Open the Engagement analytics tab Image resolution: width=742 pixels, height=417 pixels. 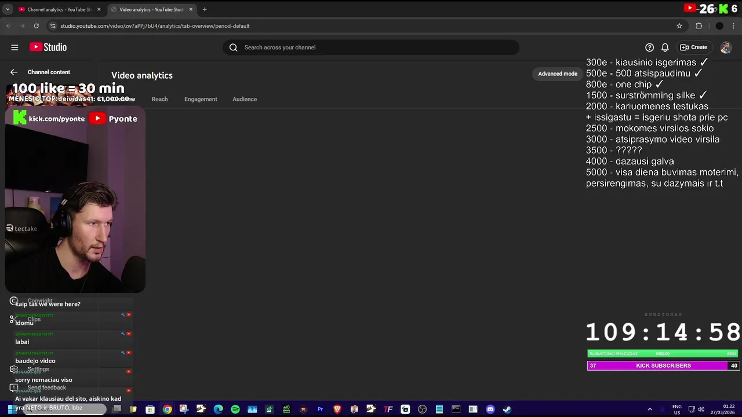click(201, 99)
